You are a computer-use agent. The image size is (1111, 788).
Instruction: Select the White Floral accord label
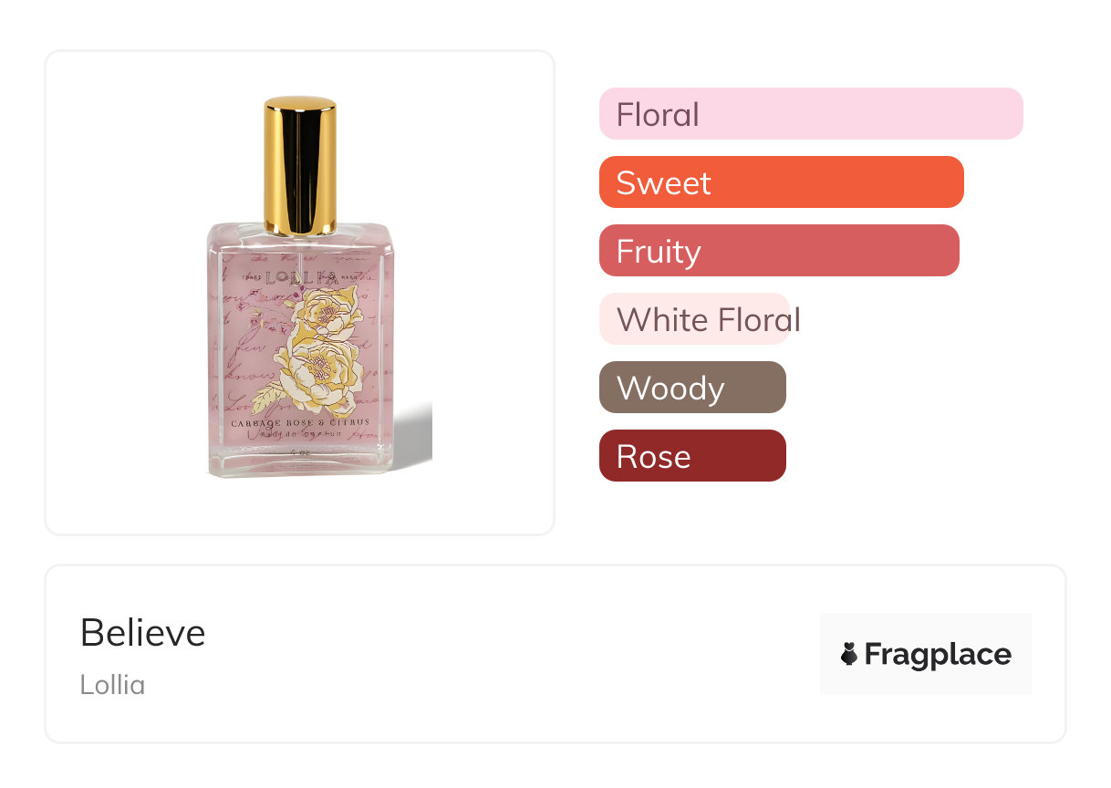pyautogui.click(x=708, y=320)
